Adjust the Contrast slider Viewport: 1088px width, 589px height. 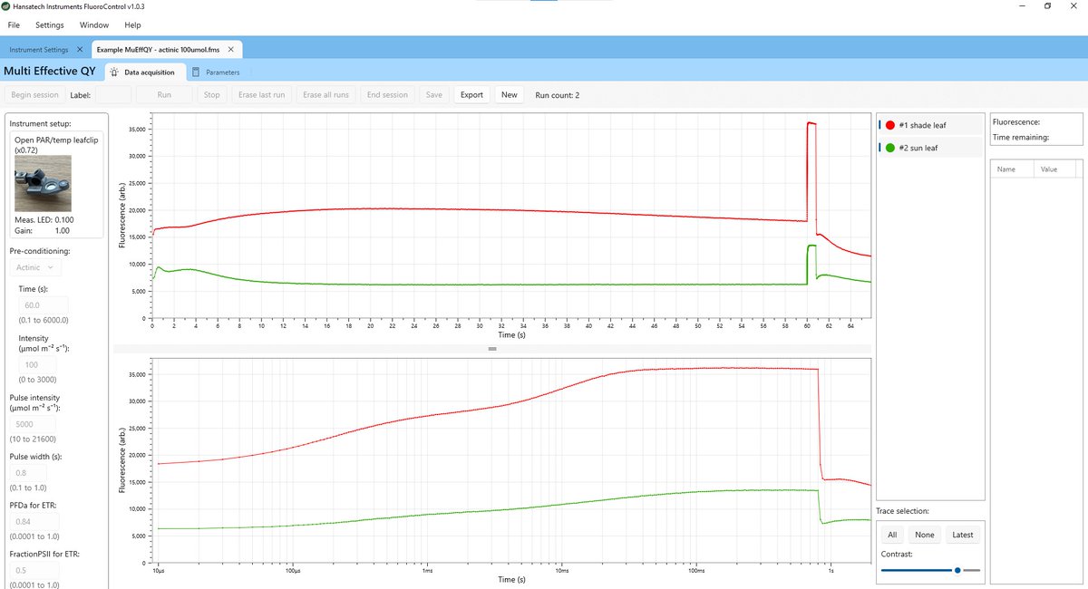pyautogui.click(x=957, y=569)
